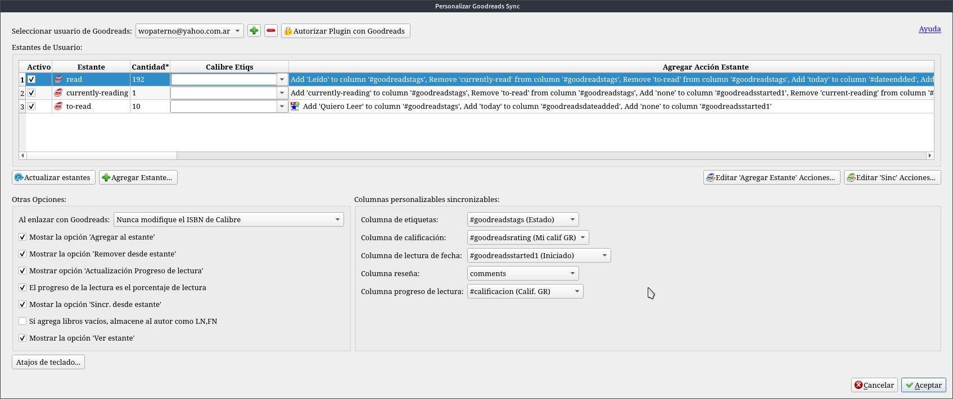This screenshot has height=399, width=953.
Task: Open the Columna progreso de lectura dropdown
Action: pos(525,291)
